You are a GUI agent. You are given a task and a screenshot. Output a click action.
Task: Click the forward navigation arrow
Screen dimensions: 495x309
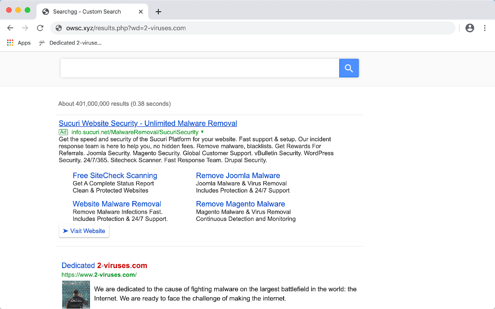(25, 28)
